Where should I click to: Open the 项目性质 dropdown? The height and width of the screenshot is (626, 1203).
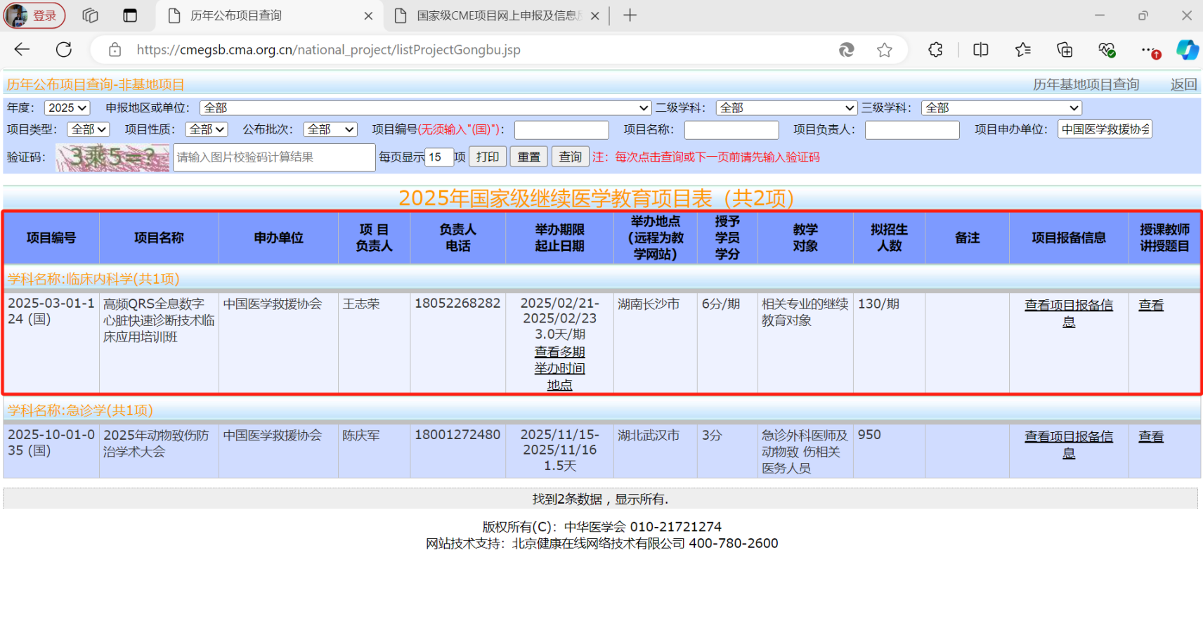(207, 129)
